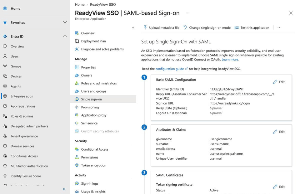Click the Unique User Identifier label
Screen dimensions: 300x194
tap(172, 158)
